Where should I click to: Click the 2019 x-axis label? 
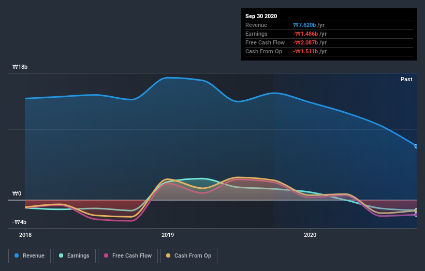click(x=168, y=235)
